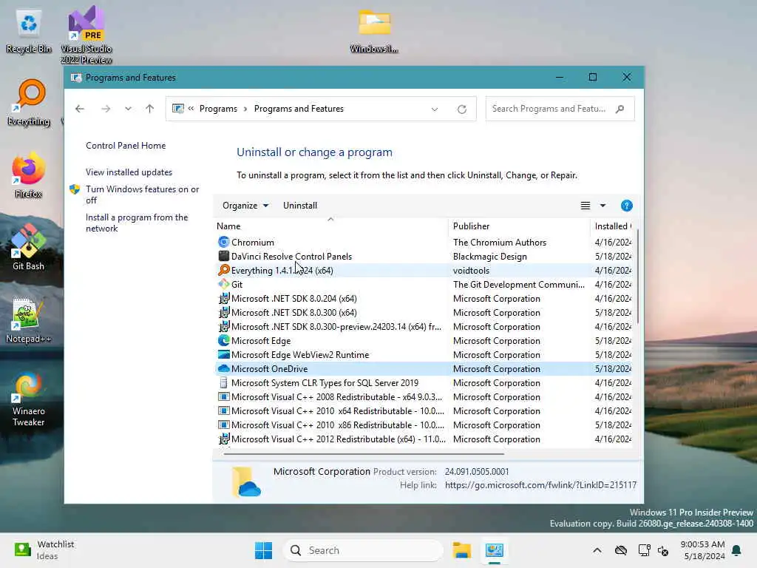
Task: Select Visual C++ 2012 Redistributable (x64) row
Action: (x=422, y=439)
